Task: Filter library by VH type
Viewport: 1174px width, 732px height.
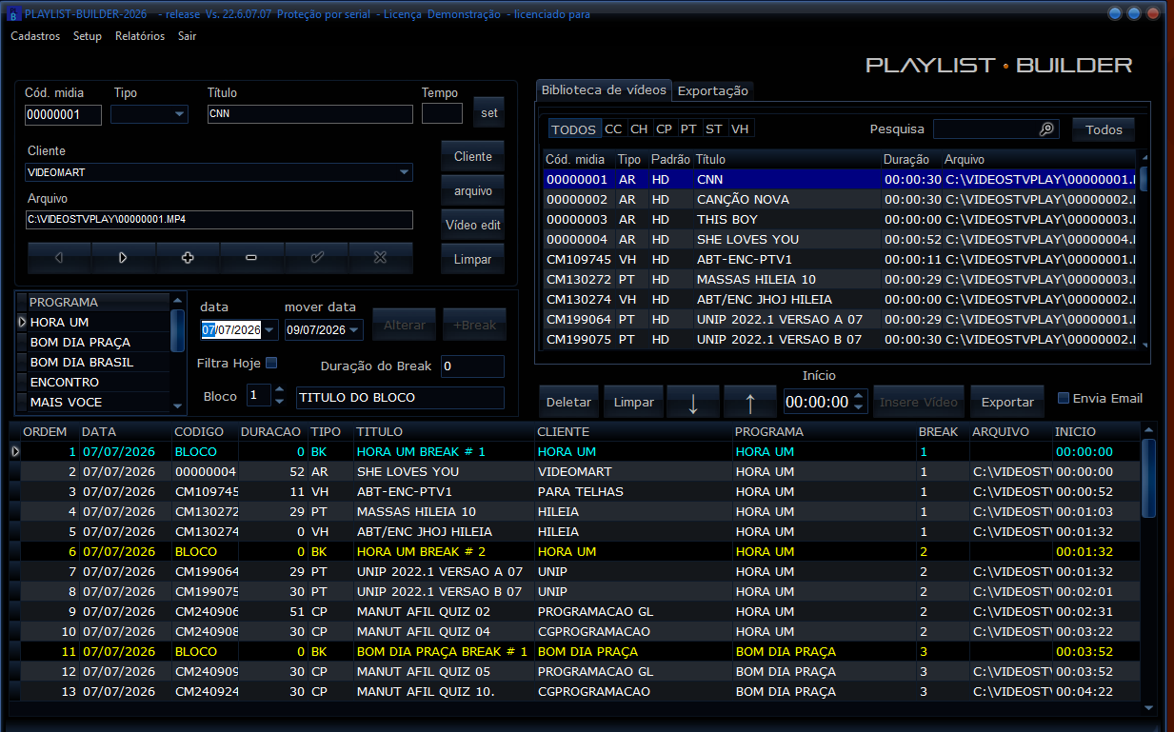Action: (x=740, y=129)
